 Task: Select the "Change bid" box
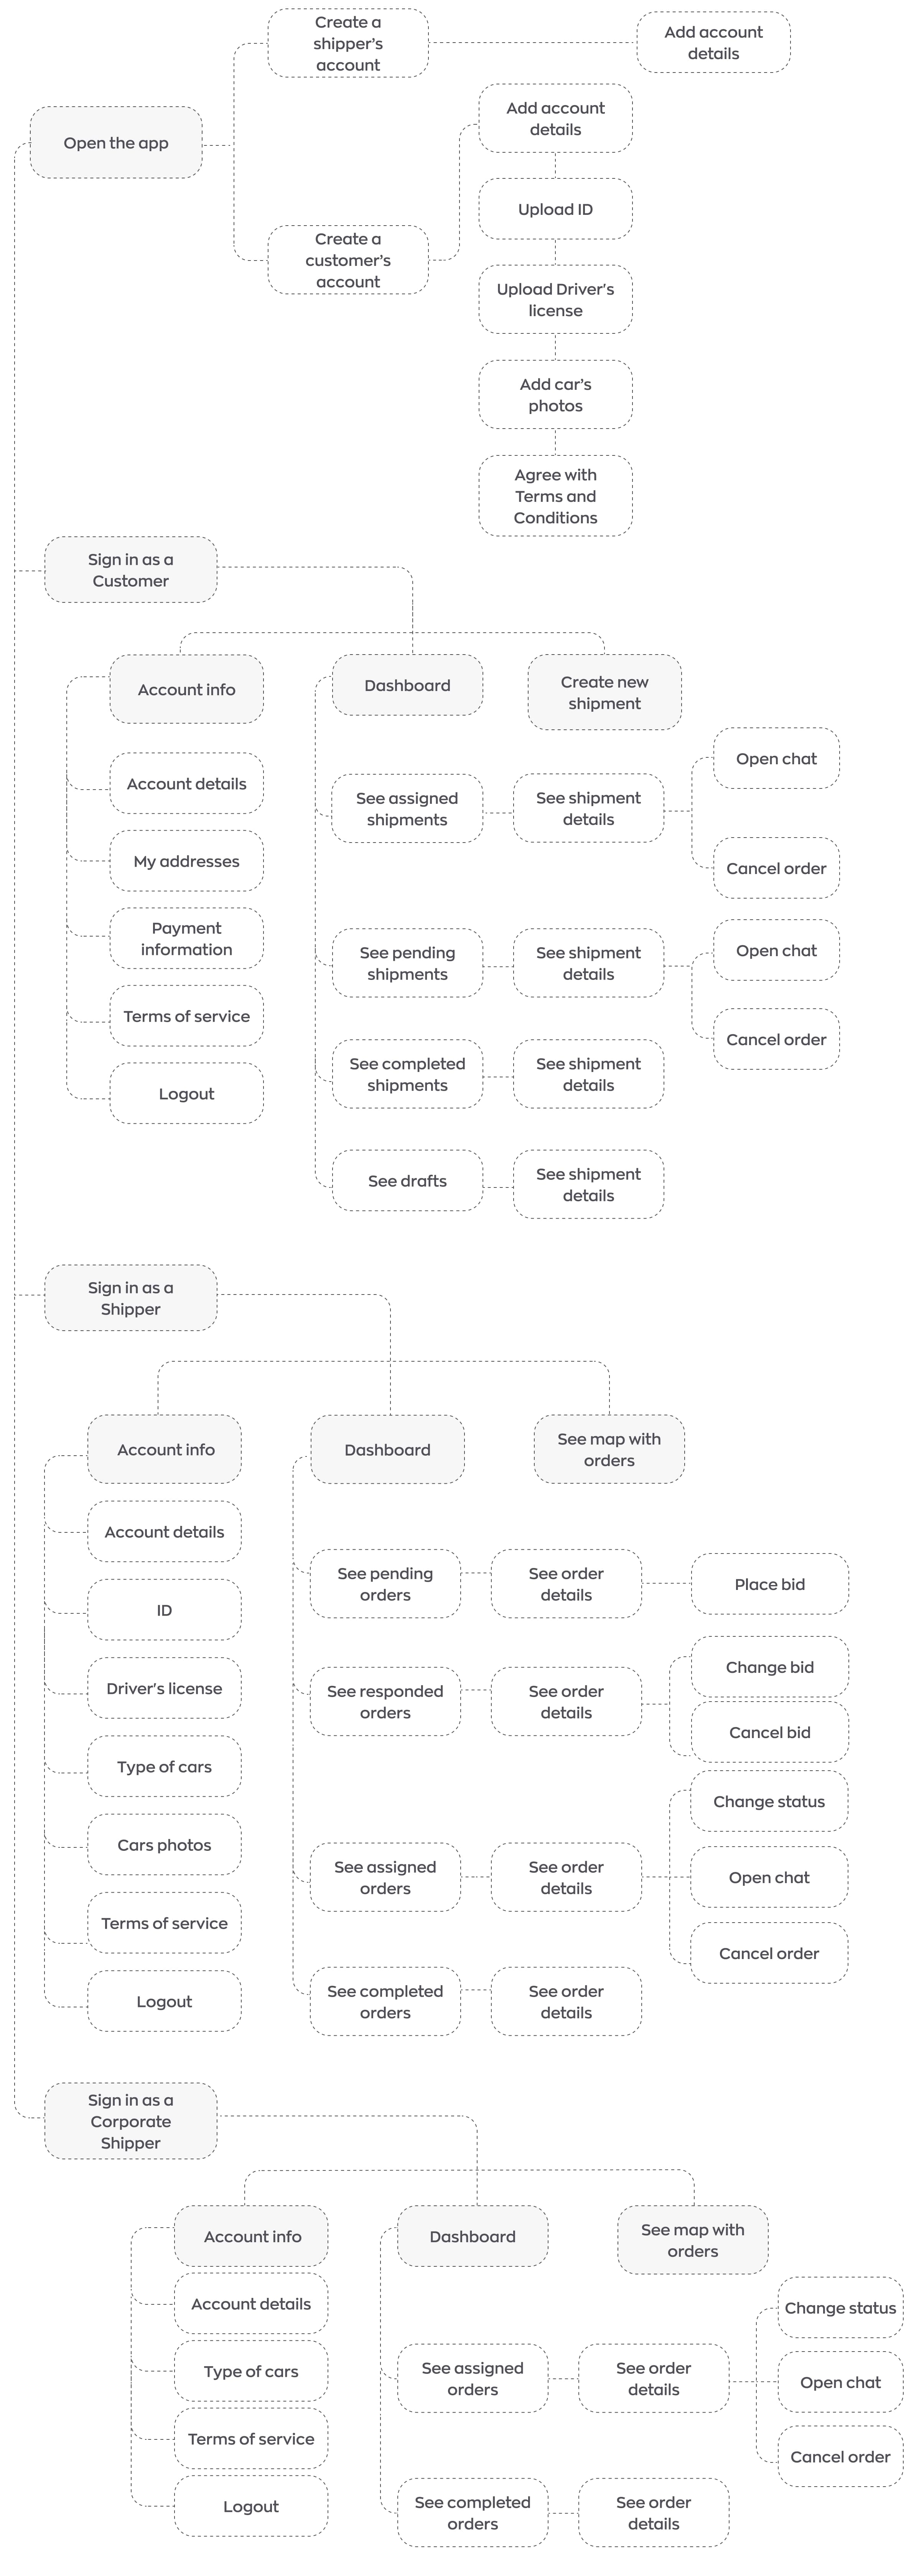coord(769,1667)
